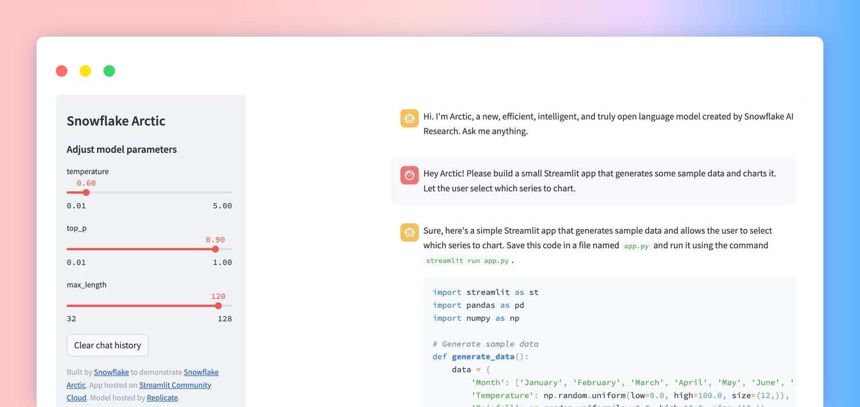The height and width of the screenshot is (407, 860).
Task: Follow the Snowflake Arctic link in the footer
Action: [201, 372]
